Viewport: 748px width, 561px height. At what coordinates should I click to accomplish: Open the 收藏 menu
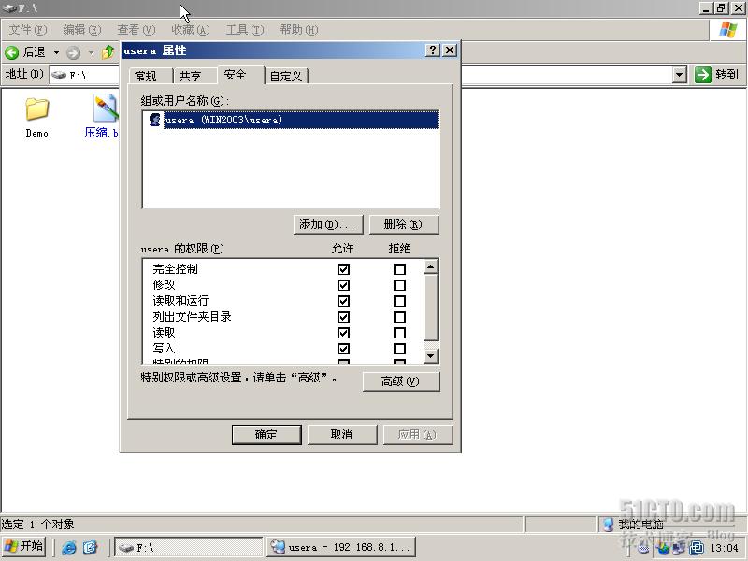191,30
